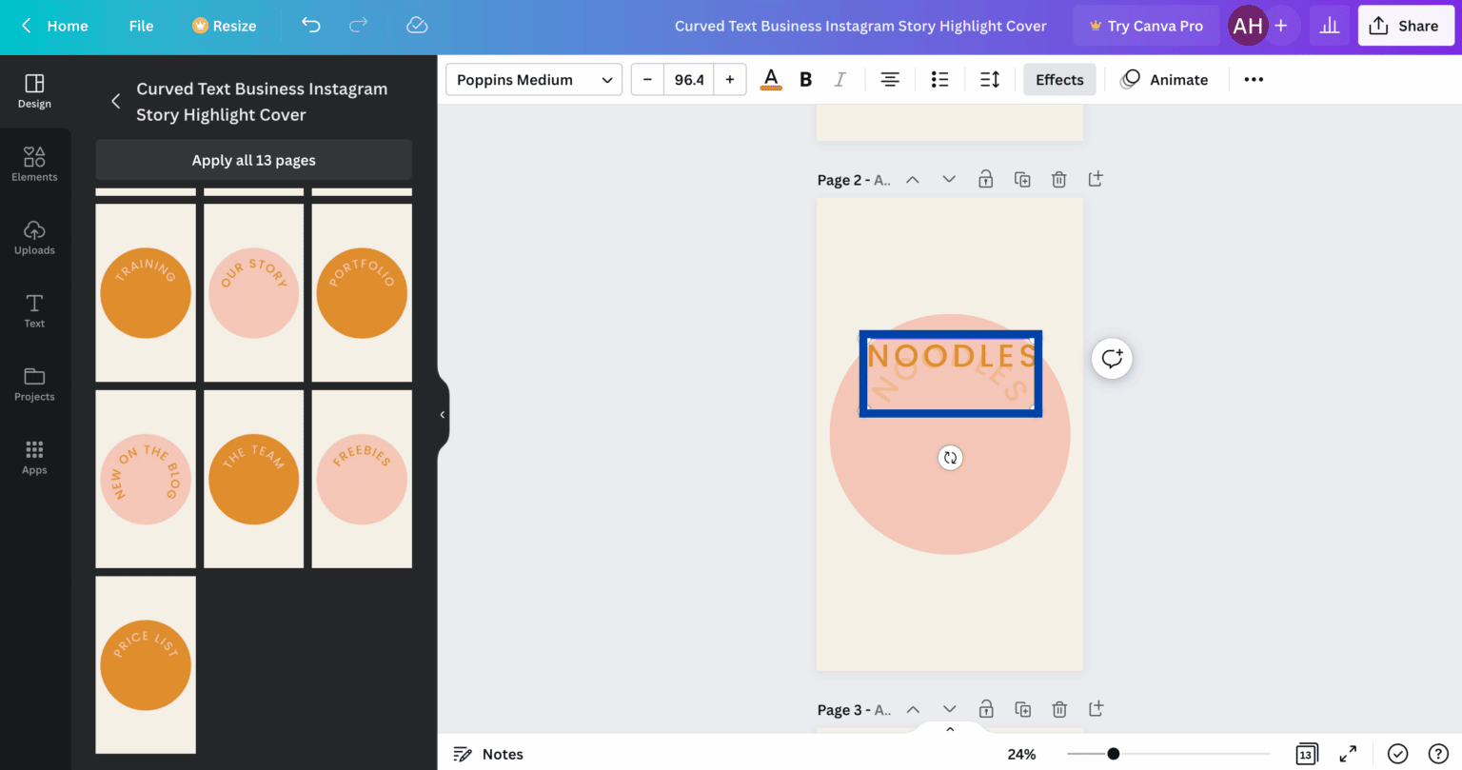1462x770 pixels.
Task: Duplicate Page 2
Action: 1022,180
